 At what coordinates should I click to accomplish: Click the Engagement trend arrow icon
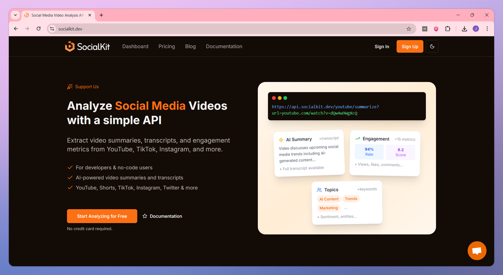click(358, 139)
